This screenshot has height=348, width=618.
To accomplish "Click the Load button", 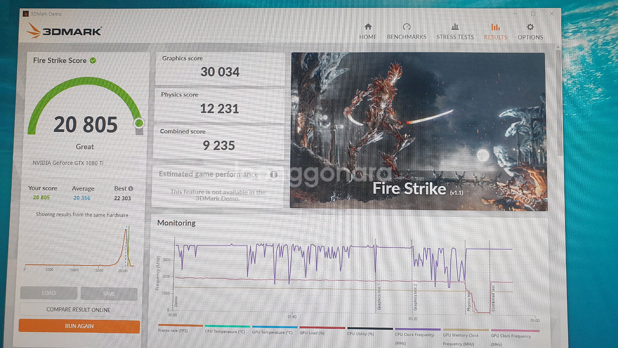I will pos(49,293).
